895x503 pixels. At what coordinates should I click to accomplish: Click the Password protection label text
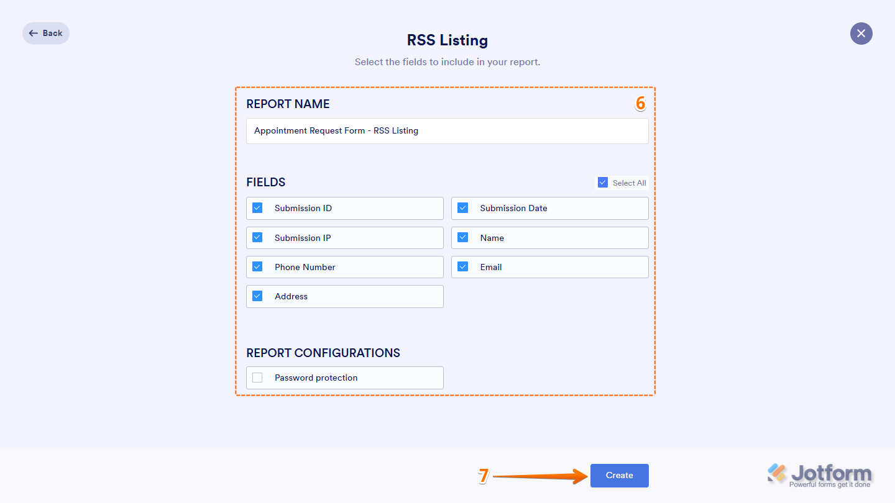click(316, 378)
